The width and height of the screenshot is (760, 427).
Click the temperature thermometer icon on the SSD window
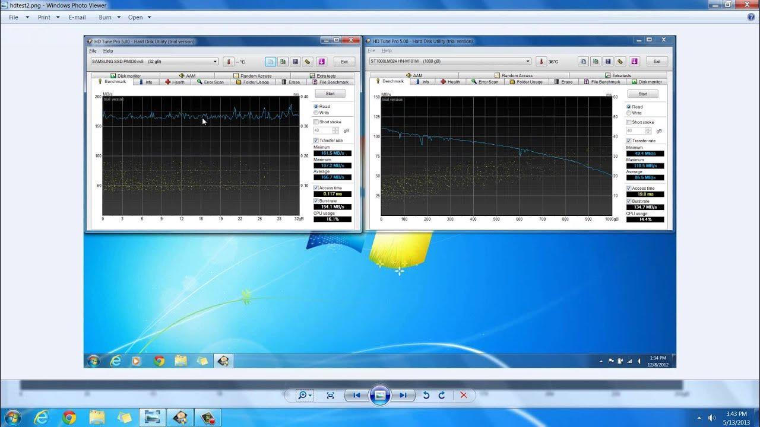[229, 61]
